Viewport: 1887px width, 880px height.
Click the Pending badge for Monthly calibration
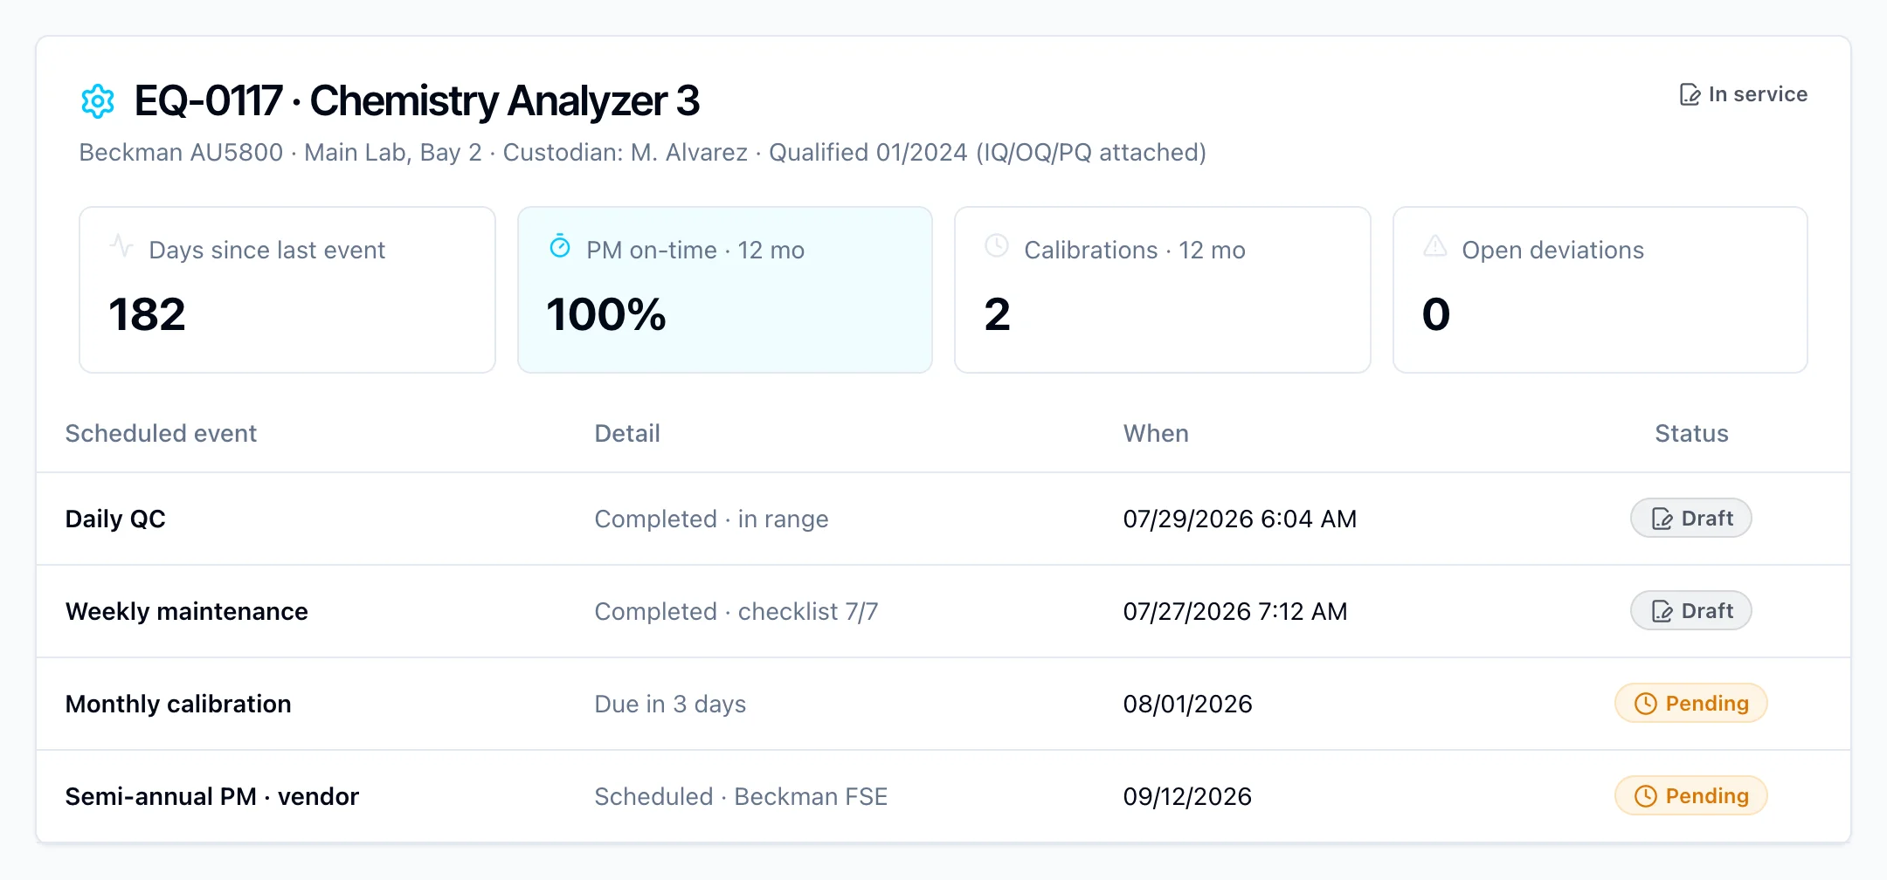1691,704
